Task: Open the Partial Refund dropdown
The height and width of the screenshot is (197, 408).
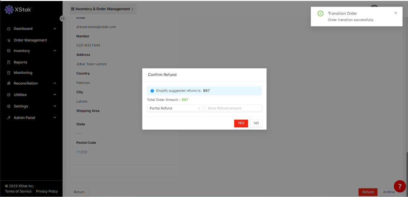Action: pos(175,108)
